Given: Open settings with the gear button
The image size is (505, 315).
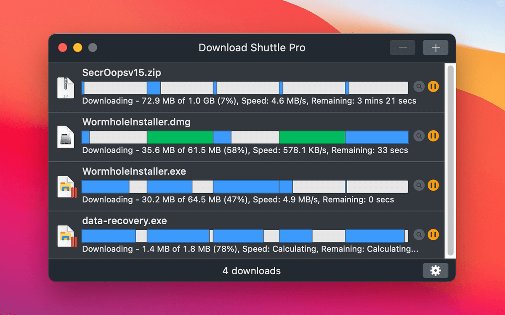Looking at the screenshot, I should 436,270.
